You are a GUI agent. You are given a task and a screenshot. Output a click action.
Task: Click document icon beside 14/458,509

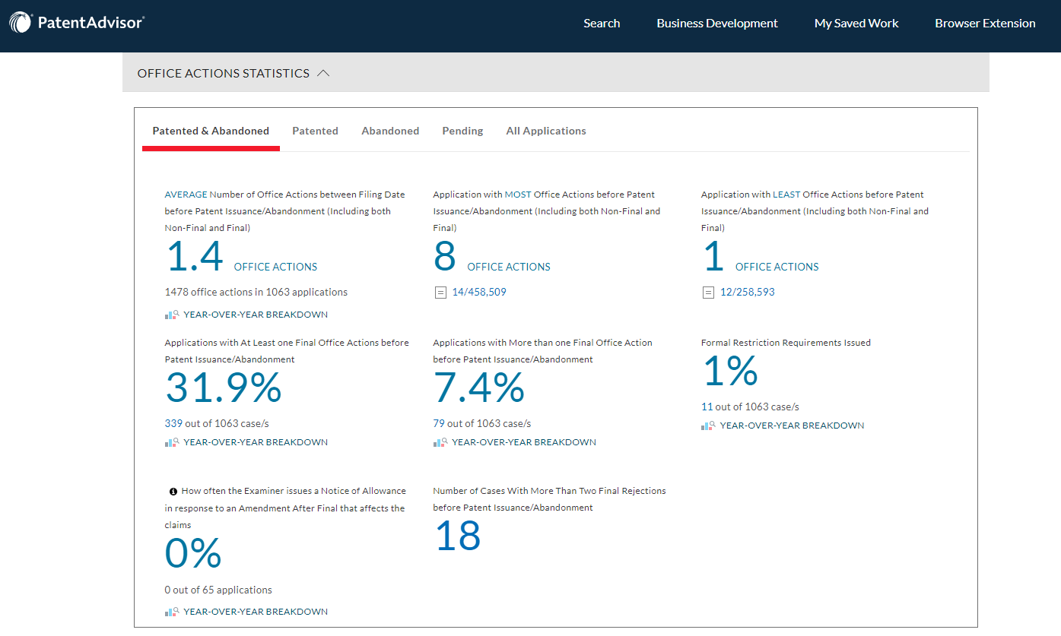point(440,293)
